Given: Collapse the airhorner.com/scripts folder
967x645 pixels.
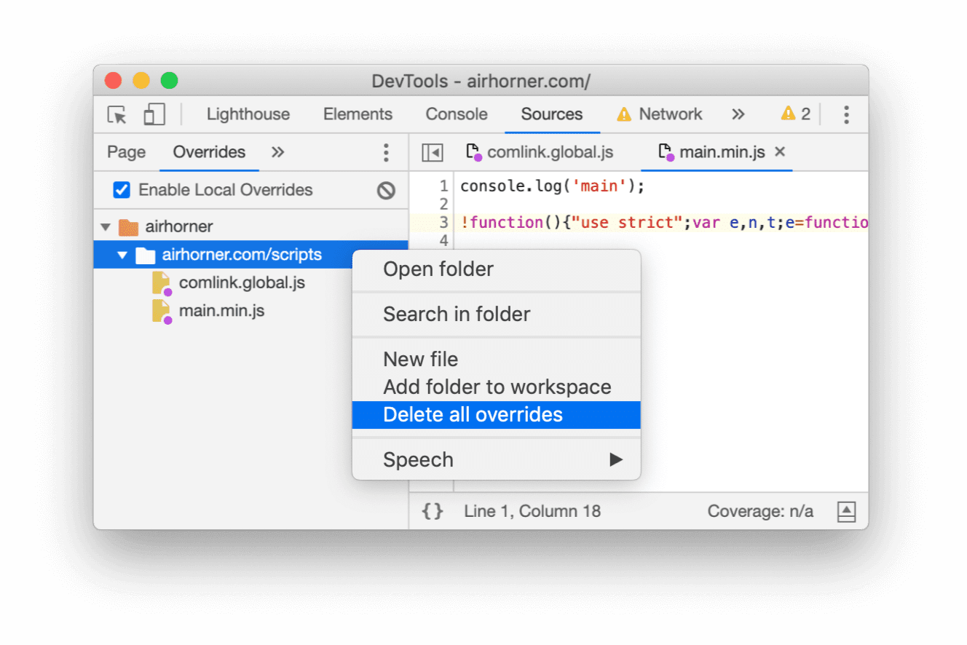Looking at the screenshot, I should 122,255.
